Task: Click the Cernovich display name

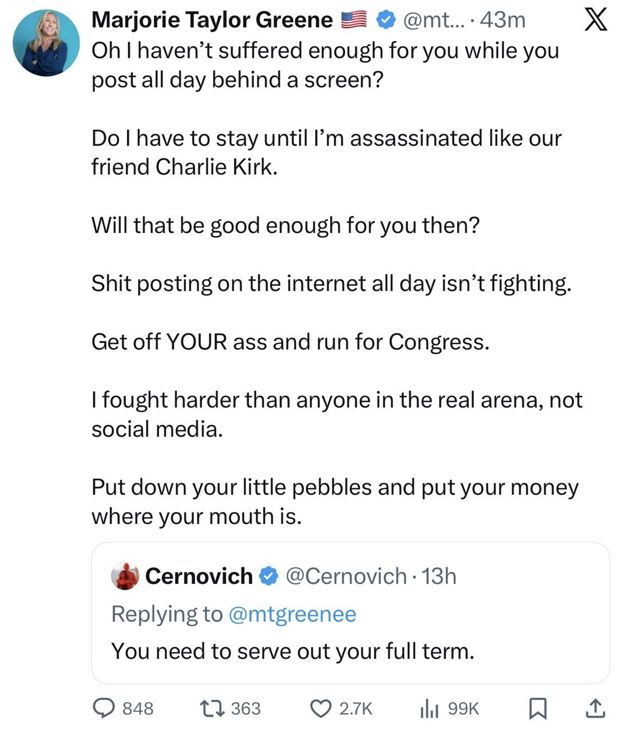Action: pyautogui.click(x=199, y=576)
